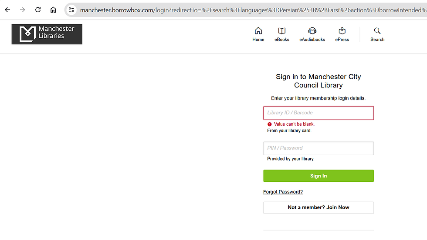Open the ePress newspaper icon
The image size is (427, 240).
coord(342,31)
